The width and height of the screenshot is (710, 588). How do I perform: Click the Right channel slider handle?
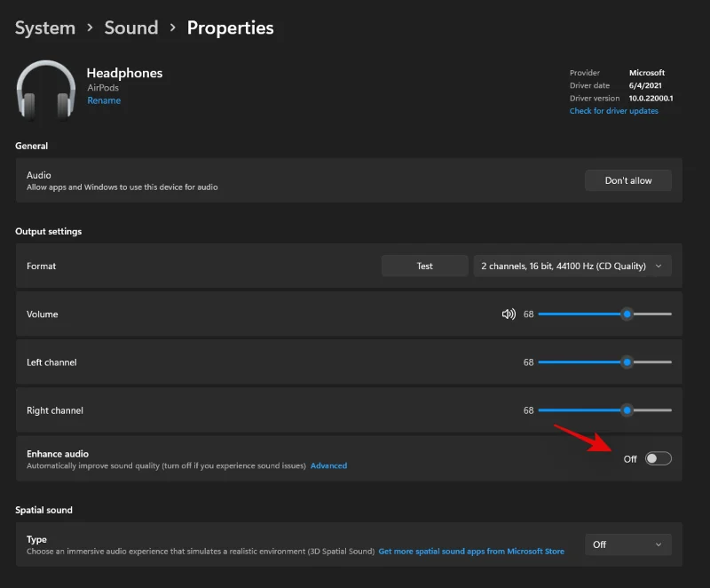click(627, 410)
